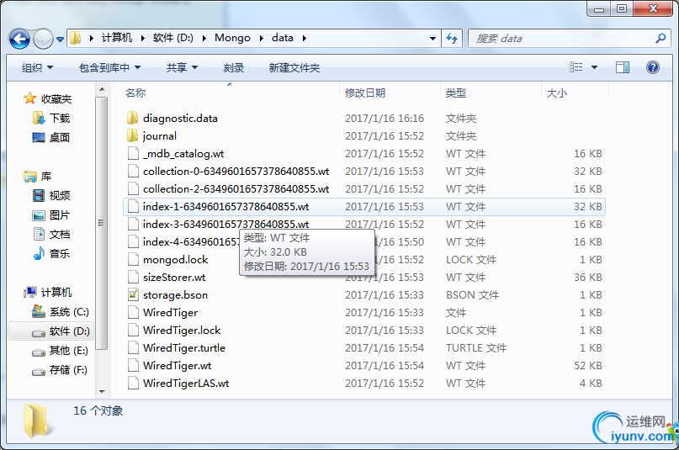Screen dimensions: 679x450
Task: Select the diagnostic.data folder icon
Action: click(133, 118)
